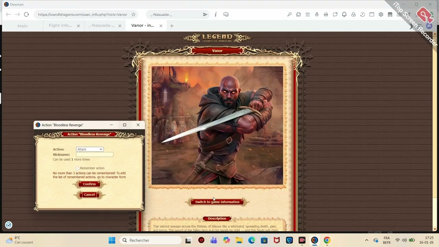Open the clock history icon in toolbar
The image size is (439, 247).
tap(363, 14)
